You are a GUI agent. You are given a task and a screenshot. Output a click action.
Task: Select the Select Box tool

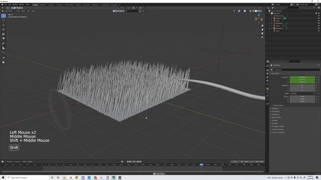click(x=4, y=16)
